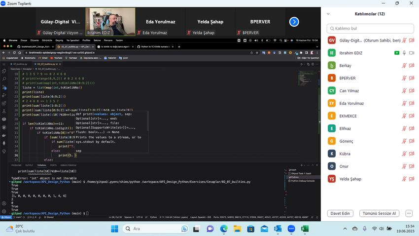Open the Extensions icon in activity bar

4,103
